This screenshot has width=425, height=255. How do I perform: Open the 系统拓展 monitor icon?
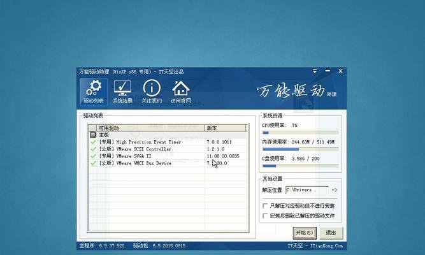point(122,92)
